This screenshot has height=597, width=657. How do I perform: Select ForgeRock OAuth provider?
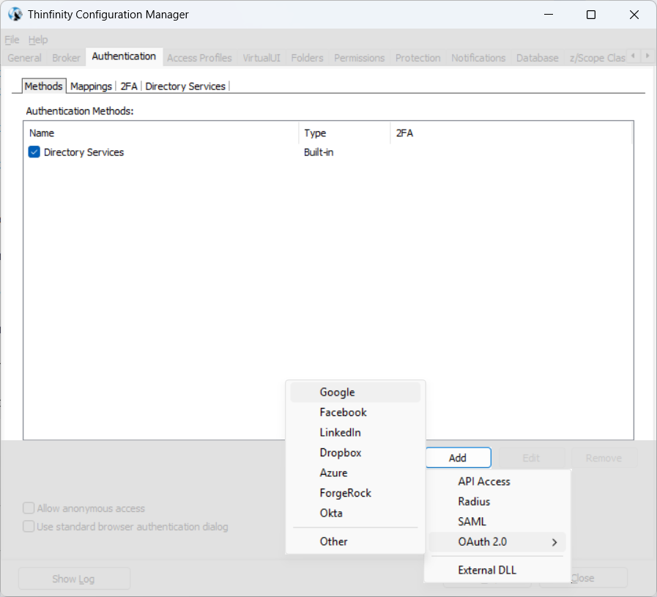click(355, 493)
